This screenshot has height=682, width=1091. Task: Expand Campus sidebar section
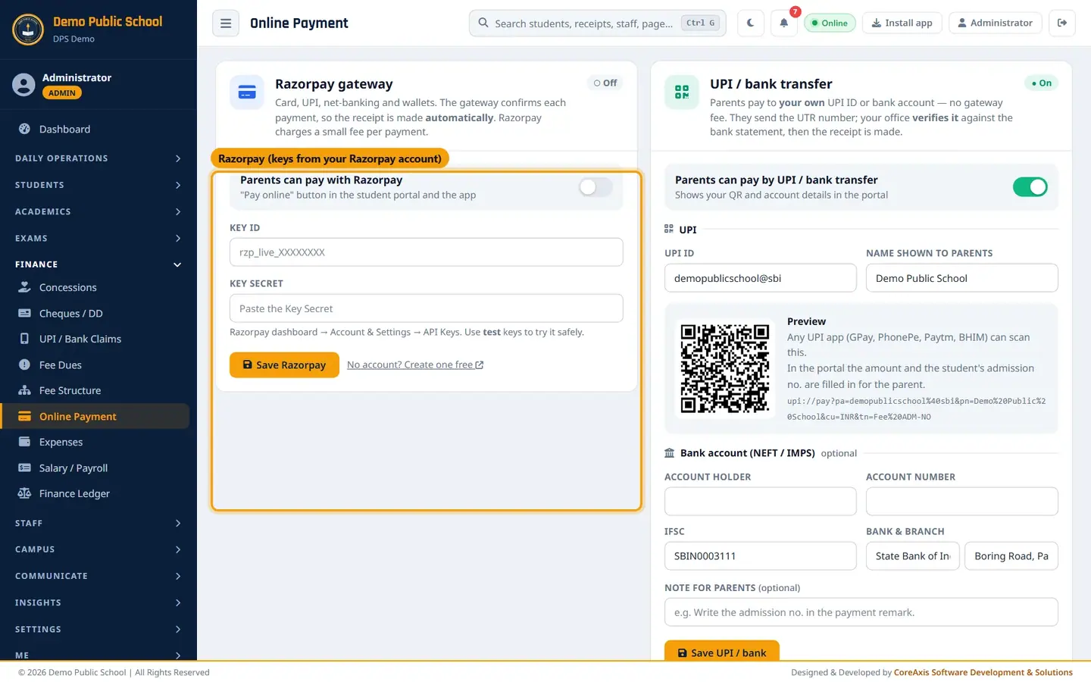coord(98,549)
